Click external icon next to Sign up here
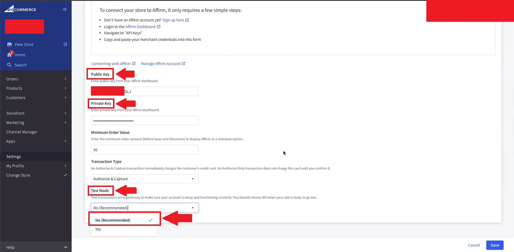514x252 pixels. [x=187, y=20]
